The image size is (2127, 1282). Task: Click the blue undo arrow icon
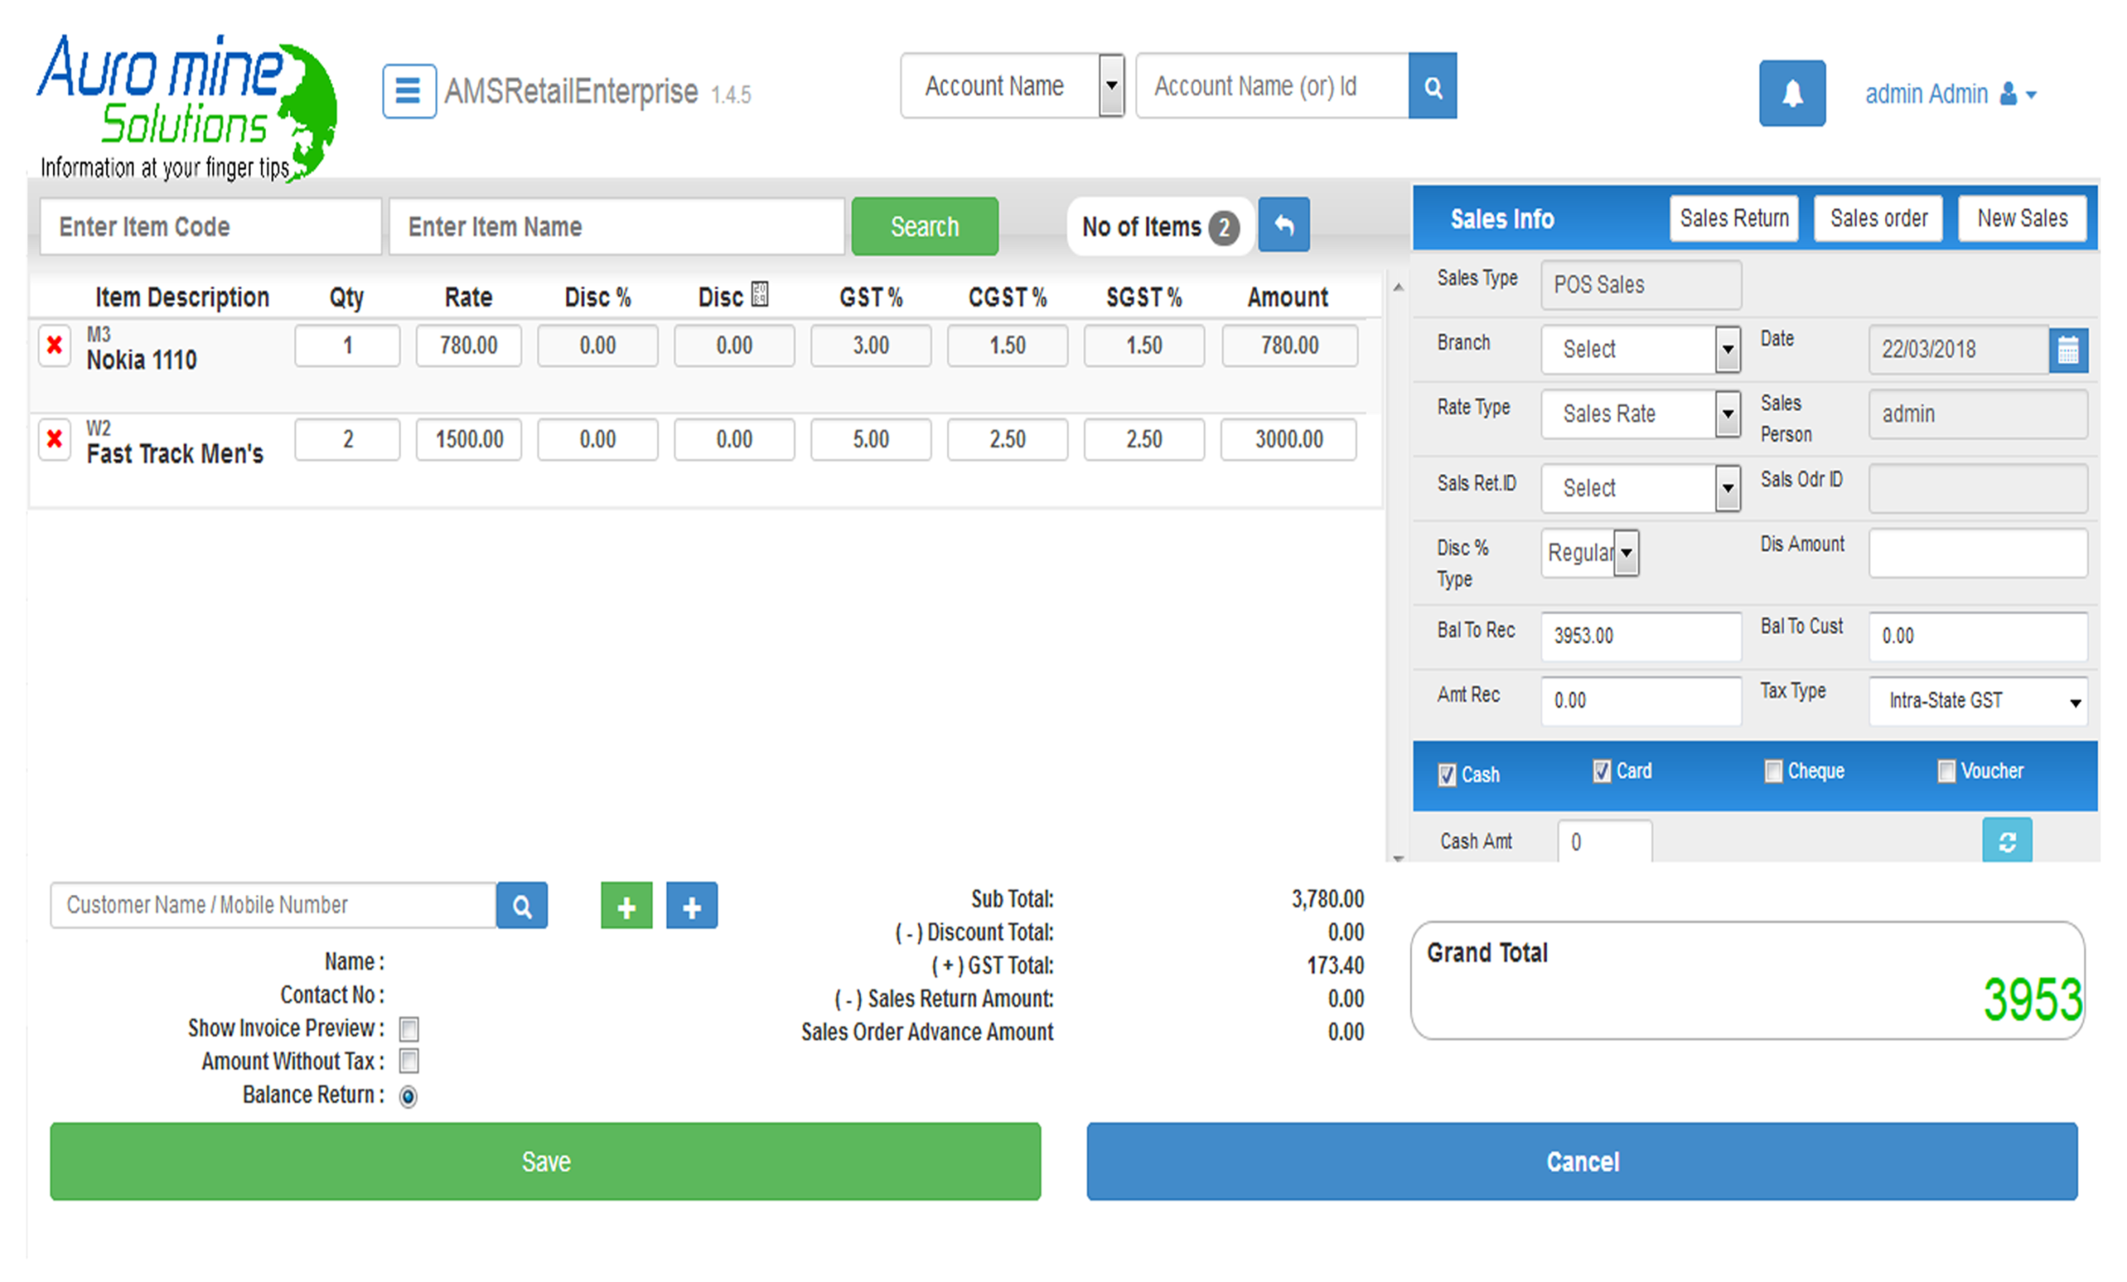pyautogui.click(x=1283, y=225)
